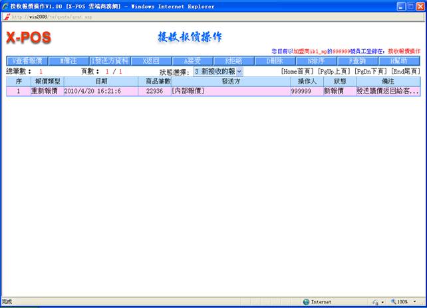Click the D刪除 delete button
The width and height of the screenshot is (427, 308).
coord(275,60)
